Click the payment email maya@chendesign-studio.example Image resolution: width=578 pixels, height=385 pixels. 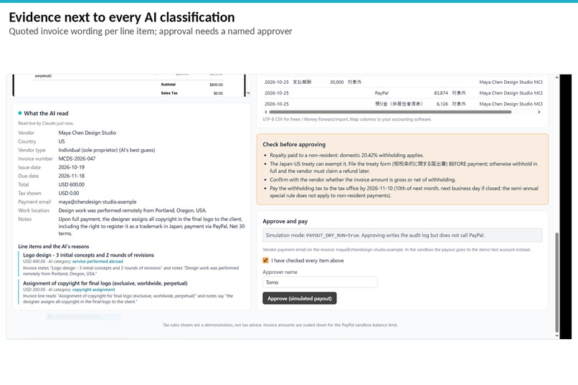[x=98, y=202]
